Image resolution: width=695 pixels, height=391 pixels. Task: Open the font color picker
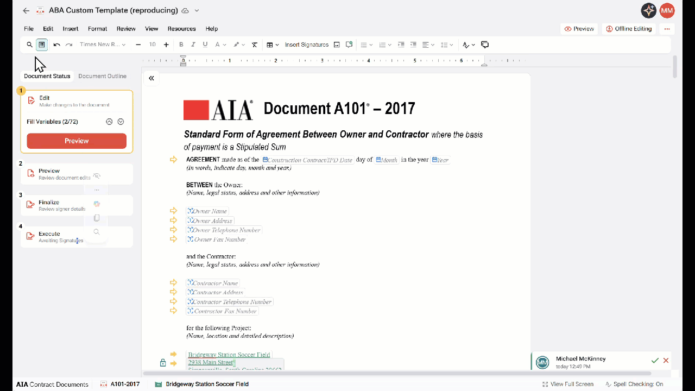220,45
